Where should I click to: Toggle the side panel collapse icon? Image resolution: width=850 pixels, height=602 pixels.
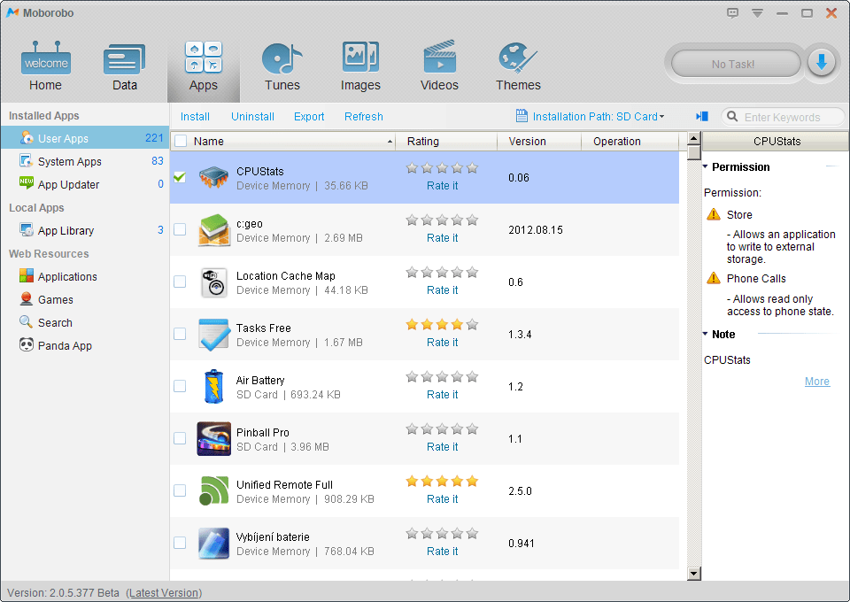702,117
